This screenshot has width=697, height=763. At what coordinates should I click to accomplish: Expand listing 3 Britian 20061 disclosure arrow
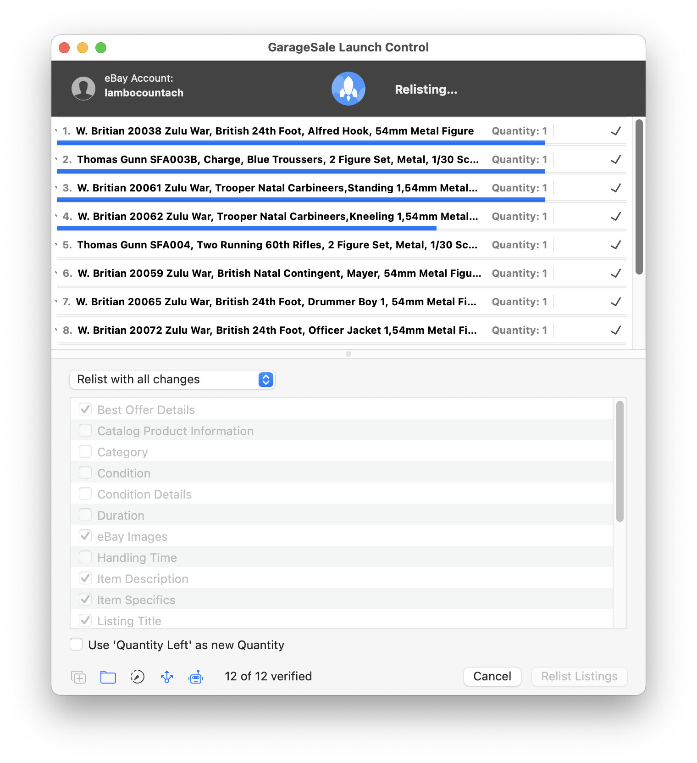[x=56, y=188]
